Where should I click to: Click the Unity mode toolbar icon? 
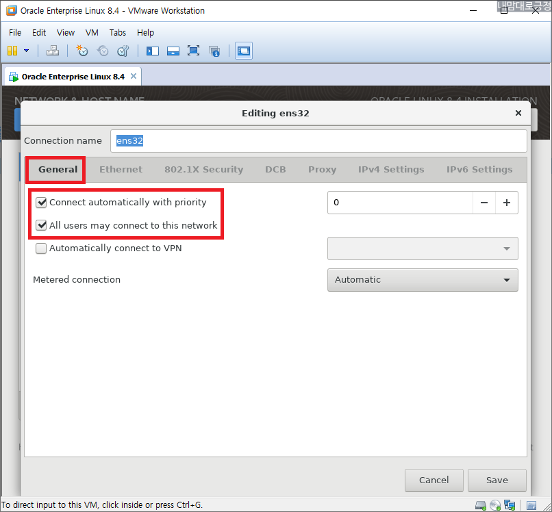[x=214, y=51]
